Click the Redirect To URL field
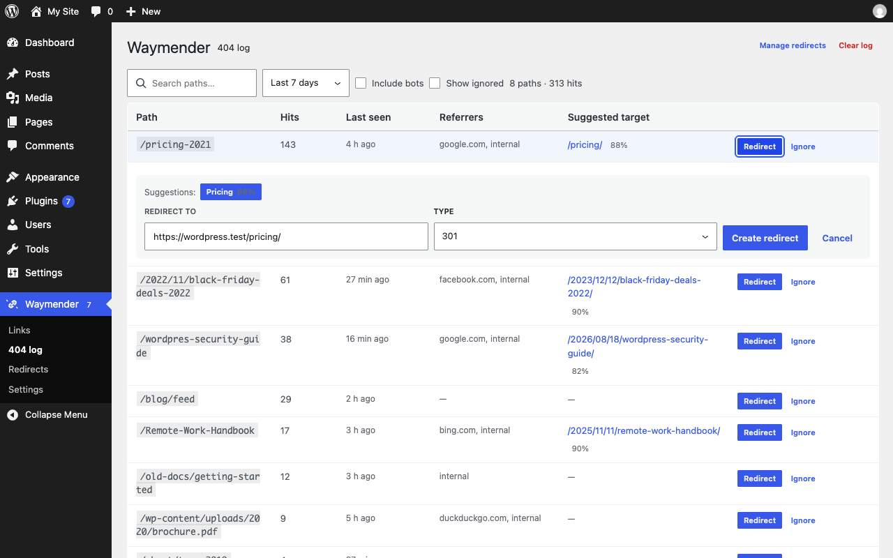 point(286,236)
